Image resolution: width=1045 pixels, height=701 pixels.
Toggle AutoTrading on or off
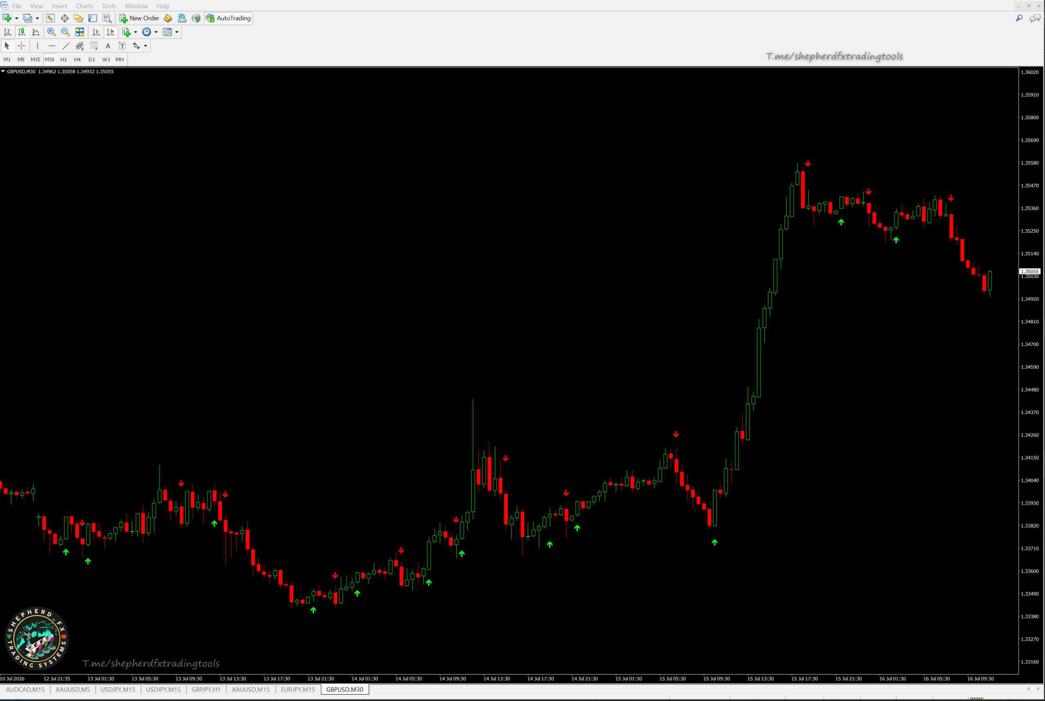pos(229,18)
